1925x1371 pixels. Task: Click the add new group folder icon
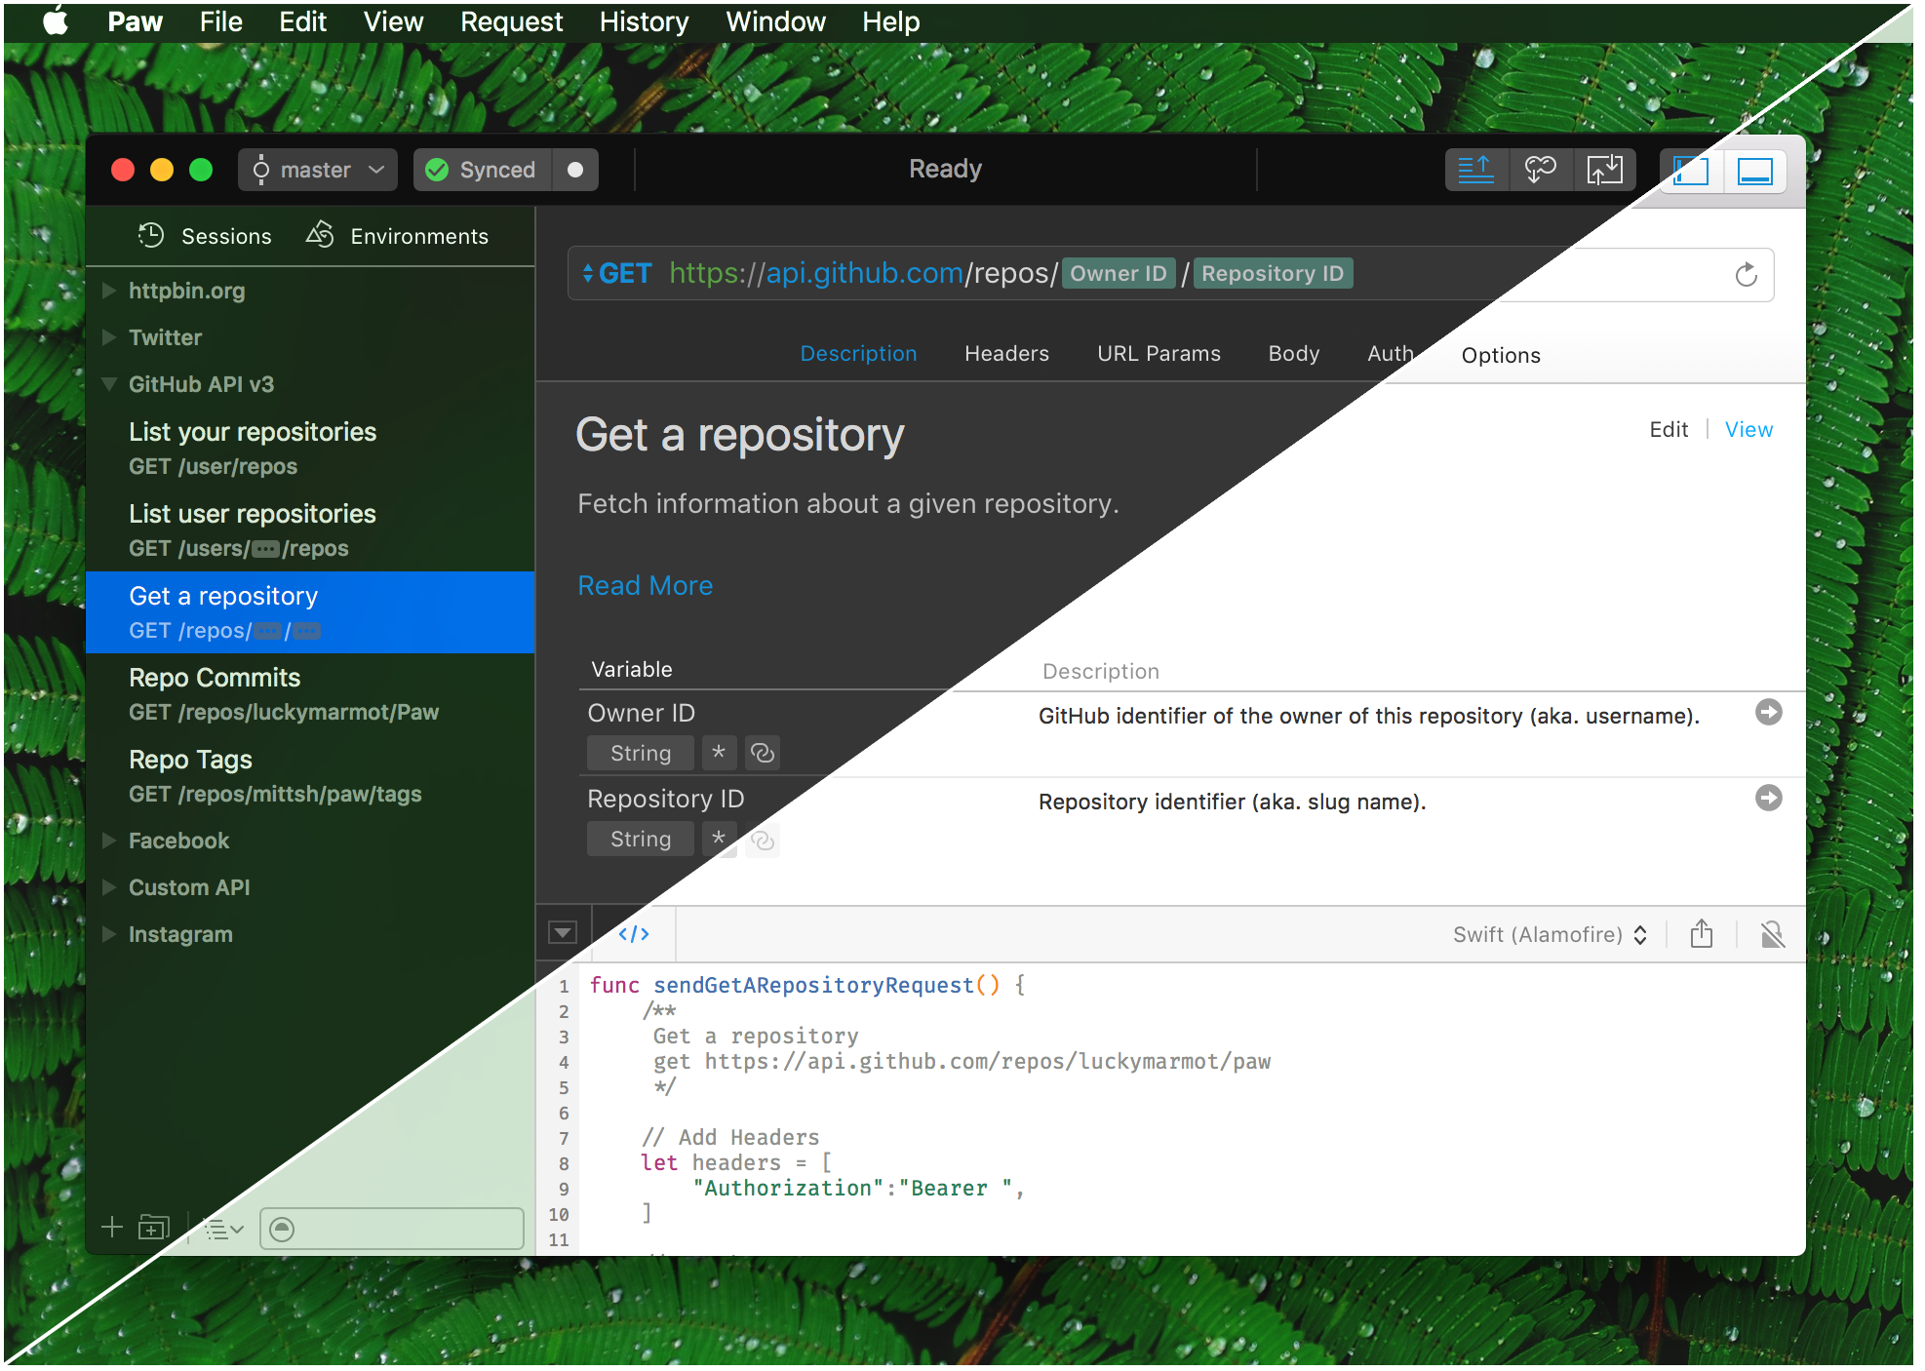point(153,1228)
